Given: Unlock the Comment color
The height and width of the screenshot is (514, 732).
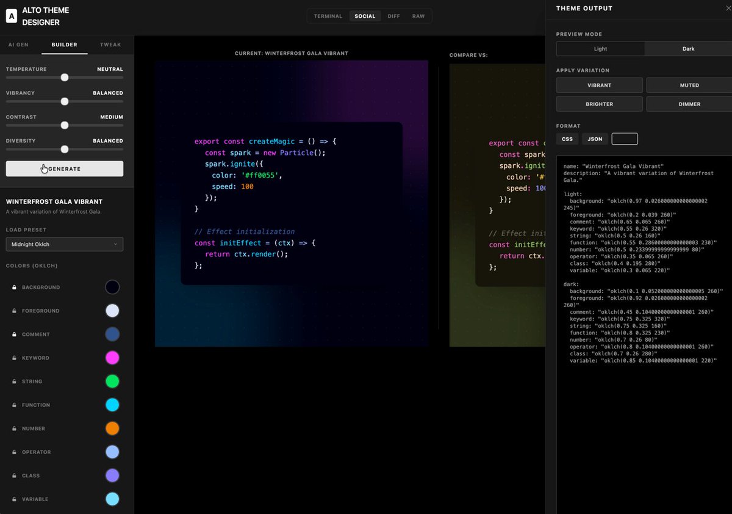Looking at the screenshot, I should (14, 335).
